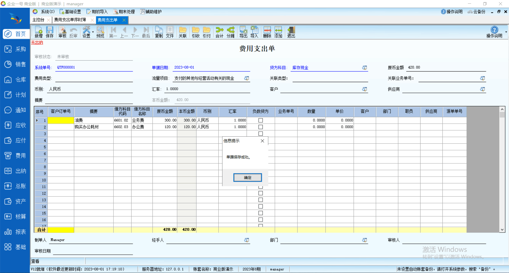Switch to the 费用支出单序时簿 tab
The image size is (509, 273).
click(70, 20)
